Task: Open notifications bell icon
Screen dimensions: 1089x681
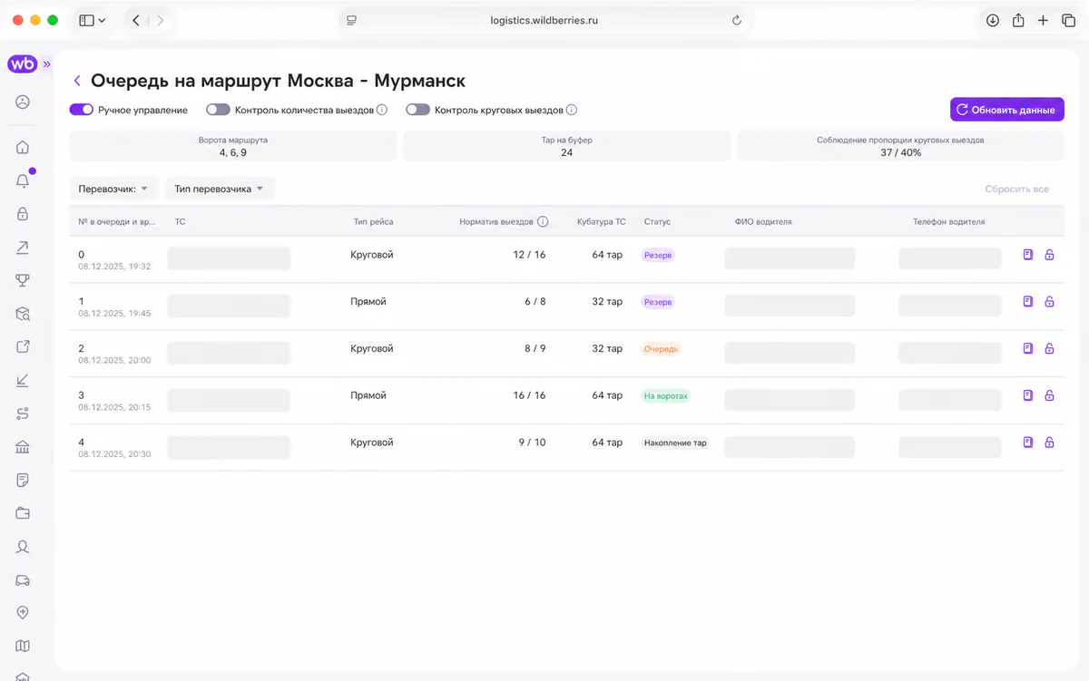Action: pos(23,180)
